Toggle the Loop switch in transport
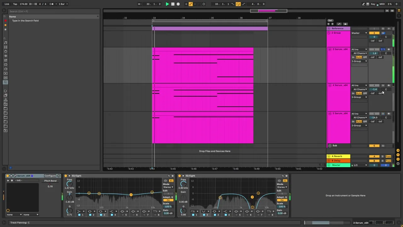 (238, 4)
